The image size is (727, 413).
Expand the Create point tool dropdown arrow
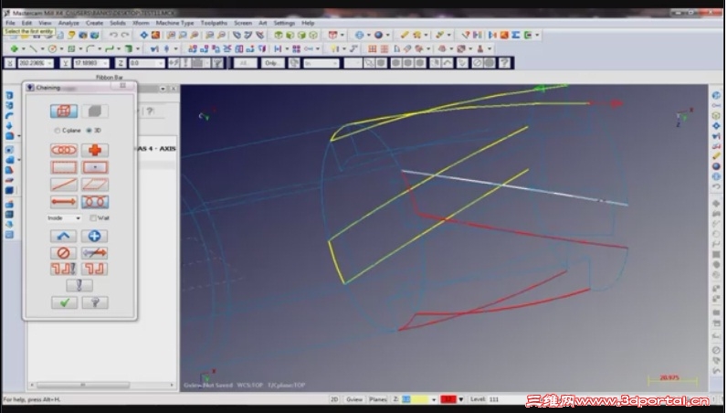point(23,48)
